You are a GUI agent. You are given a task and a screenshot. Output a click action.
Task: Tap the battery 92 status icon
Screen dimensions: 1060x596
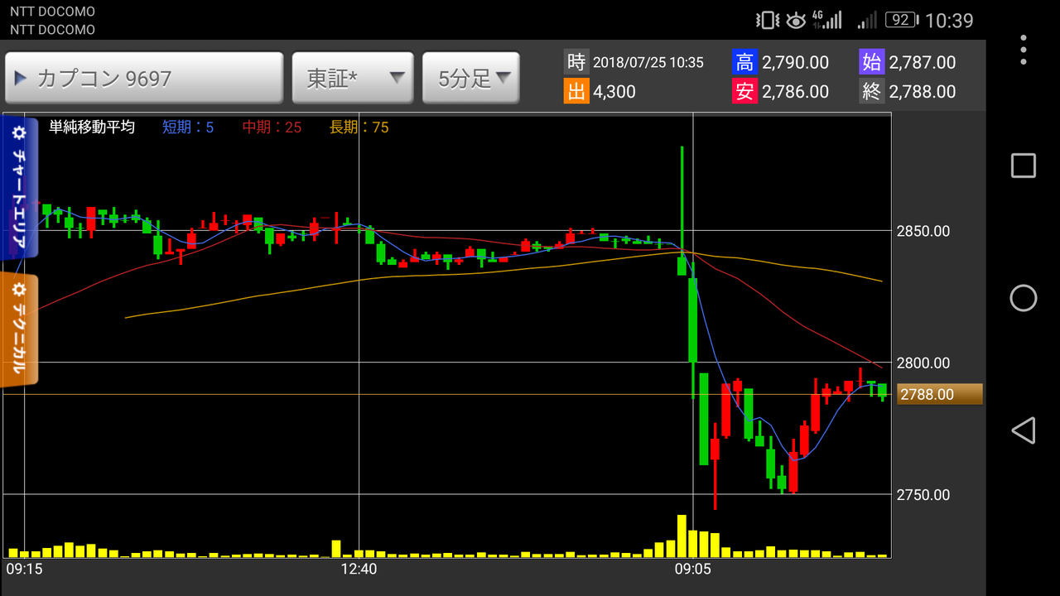[x=901, y=20]
